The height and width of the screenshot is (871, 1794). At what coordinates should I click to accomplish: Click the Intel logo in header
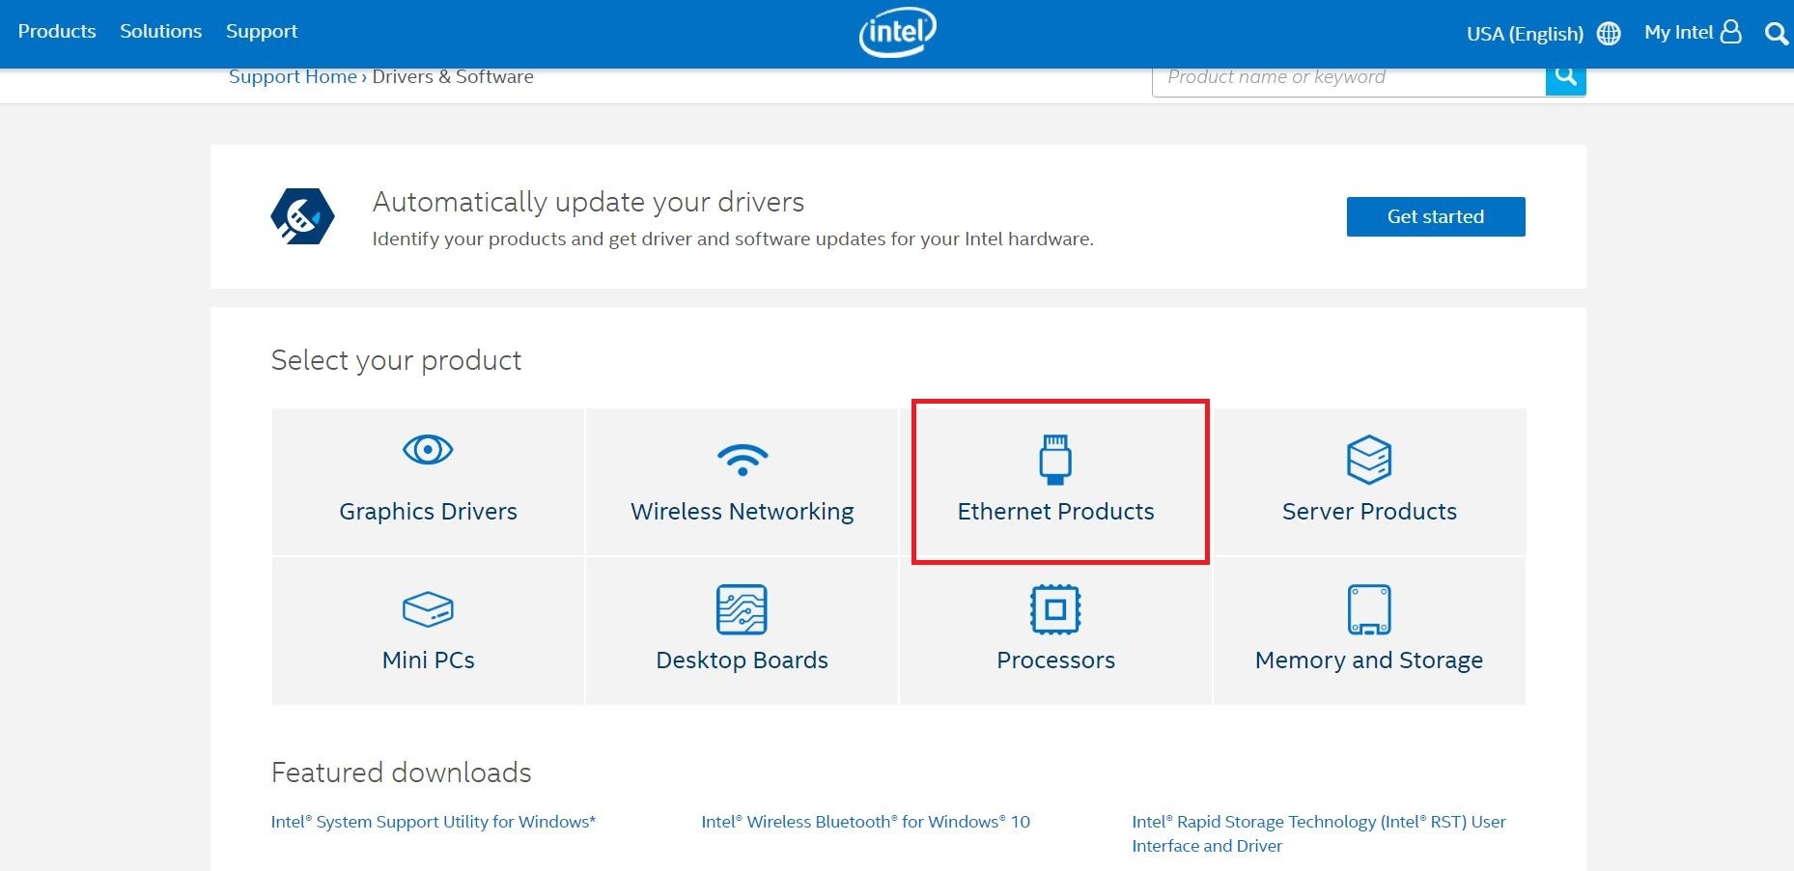(x=897, y=33)
